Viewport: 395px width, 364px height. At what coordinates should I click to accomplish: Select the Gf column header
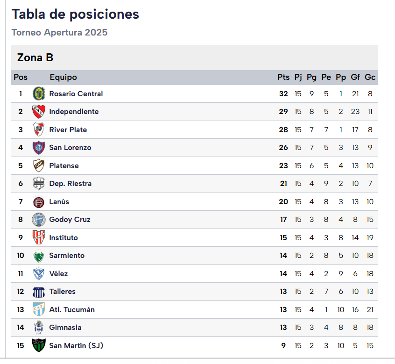pos(355,77)
